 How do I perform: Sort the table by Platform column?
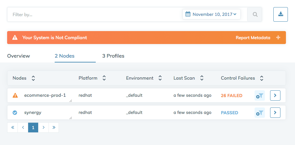[x=104, y=78]
